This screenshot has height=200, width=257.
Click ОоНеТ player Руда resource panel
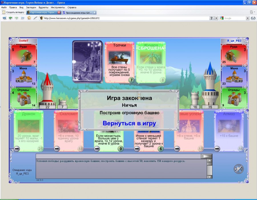[24, 54]
